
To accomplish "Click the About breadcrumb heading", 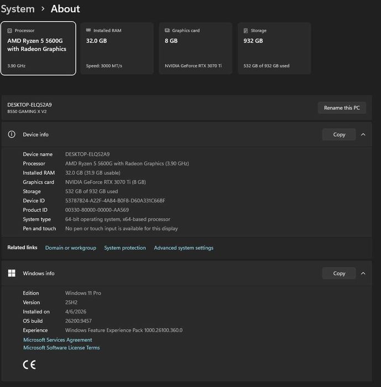I will click(65, 9).
